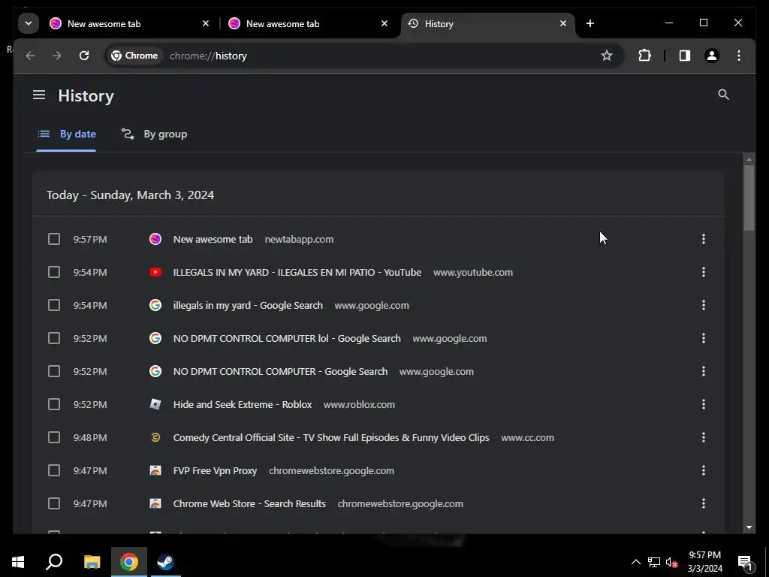Go back with the back arrow
The image size is (769, 577).
pos(30,56)
